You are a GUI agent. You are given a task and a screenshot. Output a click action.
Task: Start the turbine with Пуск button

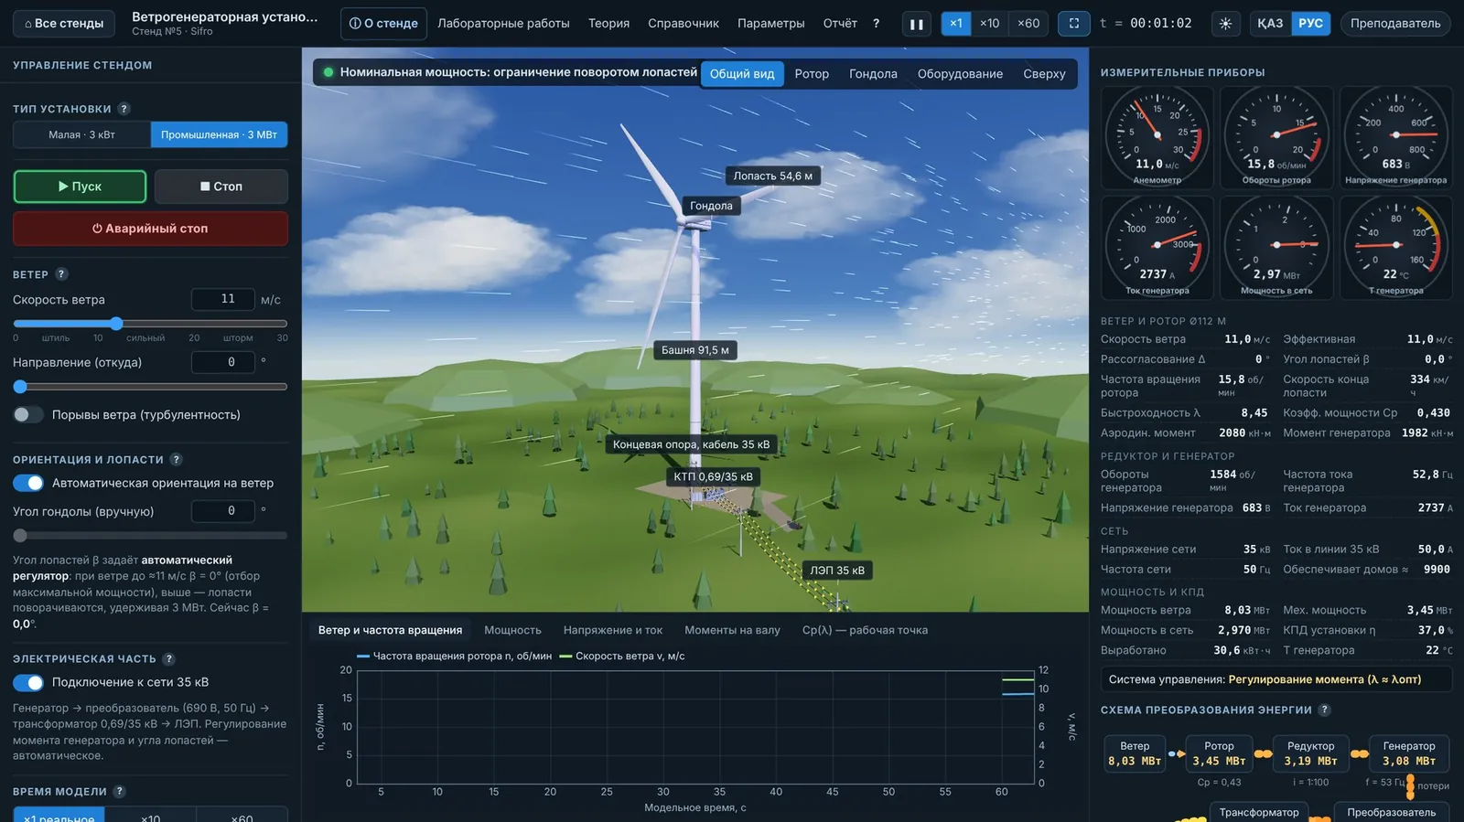[80, 187]
